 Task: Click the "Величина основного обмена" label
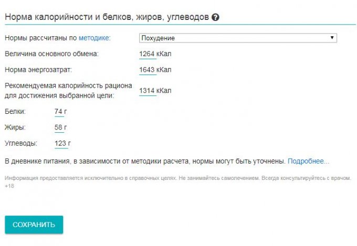[51, 54]
